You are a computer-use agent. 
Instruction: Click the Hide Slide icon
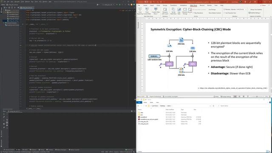point(179,11)
